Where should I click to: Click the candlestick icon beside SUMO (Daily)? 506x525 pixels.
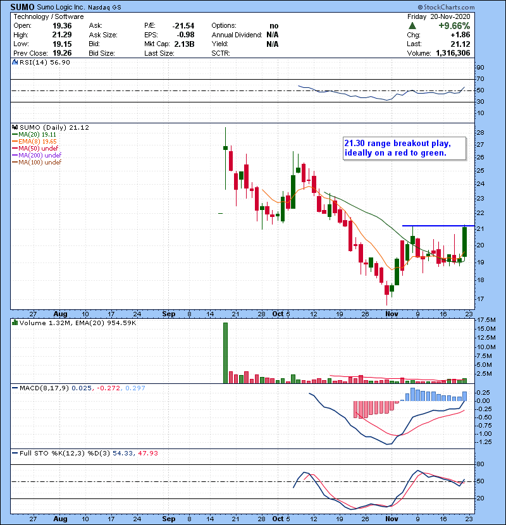tap(15, 128)
